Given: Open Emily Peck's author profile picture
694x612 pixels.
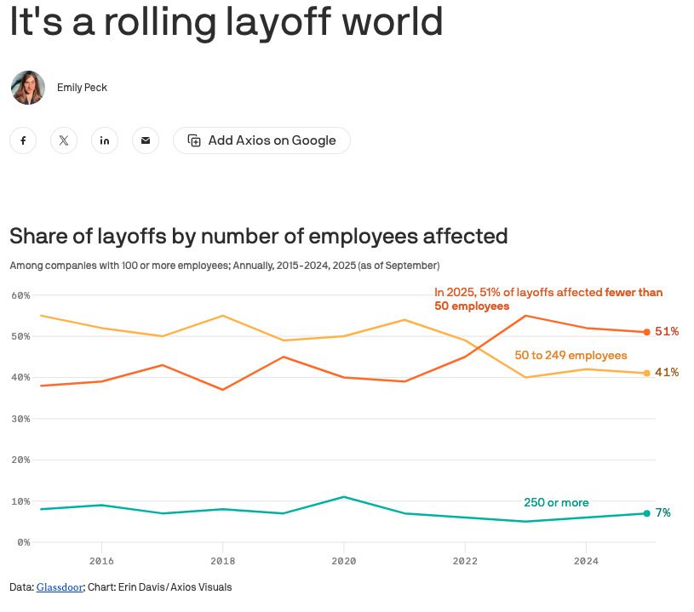Looking at the screenshot, I should click(x=28, y=88).
